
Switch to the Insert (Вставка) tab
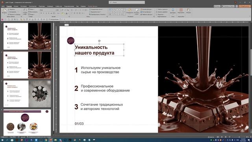point(16,6)
